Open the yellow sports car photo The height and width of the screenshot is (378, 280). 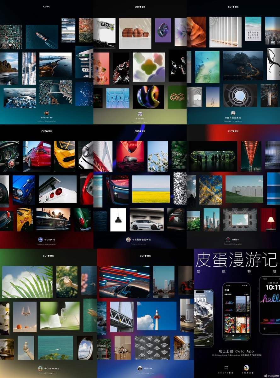64,156
